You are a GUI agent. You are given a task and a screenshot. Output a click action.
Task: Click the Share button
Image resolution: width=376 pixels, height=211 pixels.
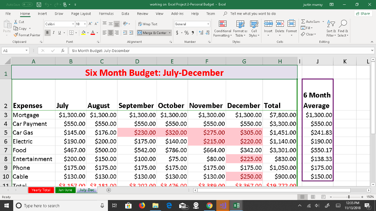pos(363,14)
